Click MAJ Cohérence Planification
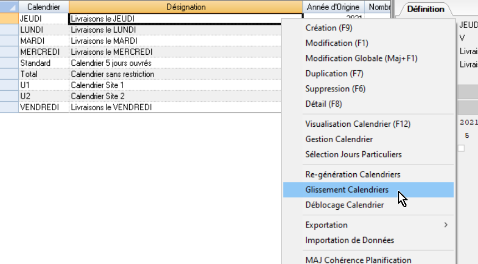478x264 pixels. [x=358, y=260]
